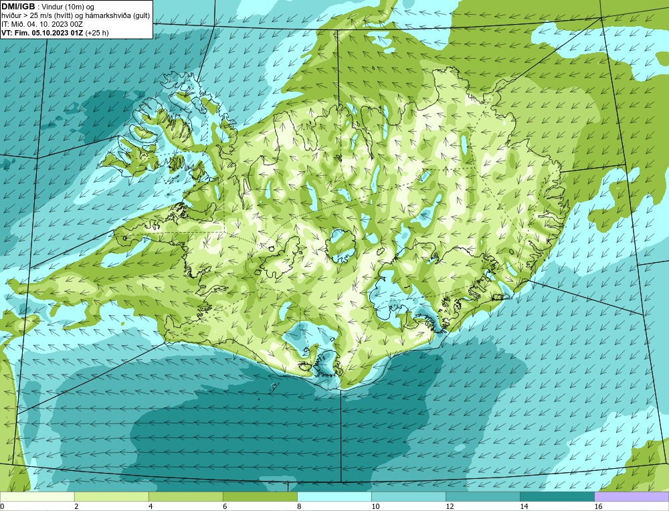Image resolution: width=669 pixels, height=511 pixels.
Task: Click the 'IT: Mið. 04. 10. 2023 00Z' line
Action: 42,24
